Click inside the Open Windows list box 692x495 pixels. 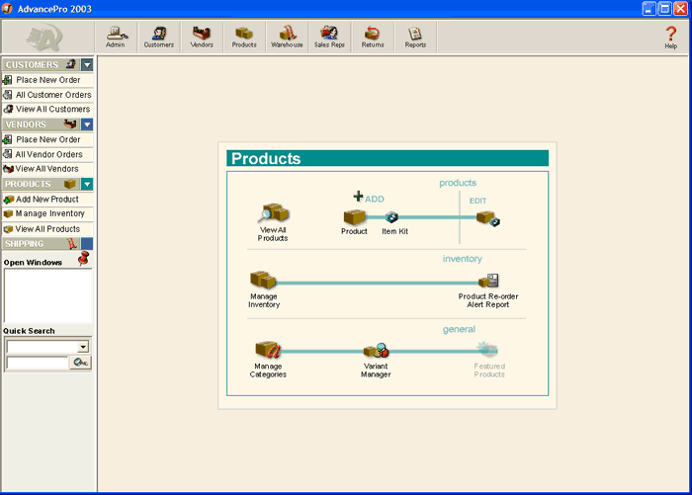(x=47, y=295)
